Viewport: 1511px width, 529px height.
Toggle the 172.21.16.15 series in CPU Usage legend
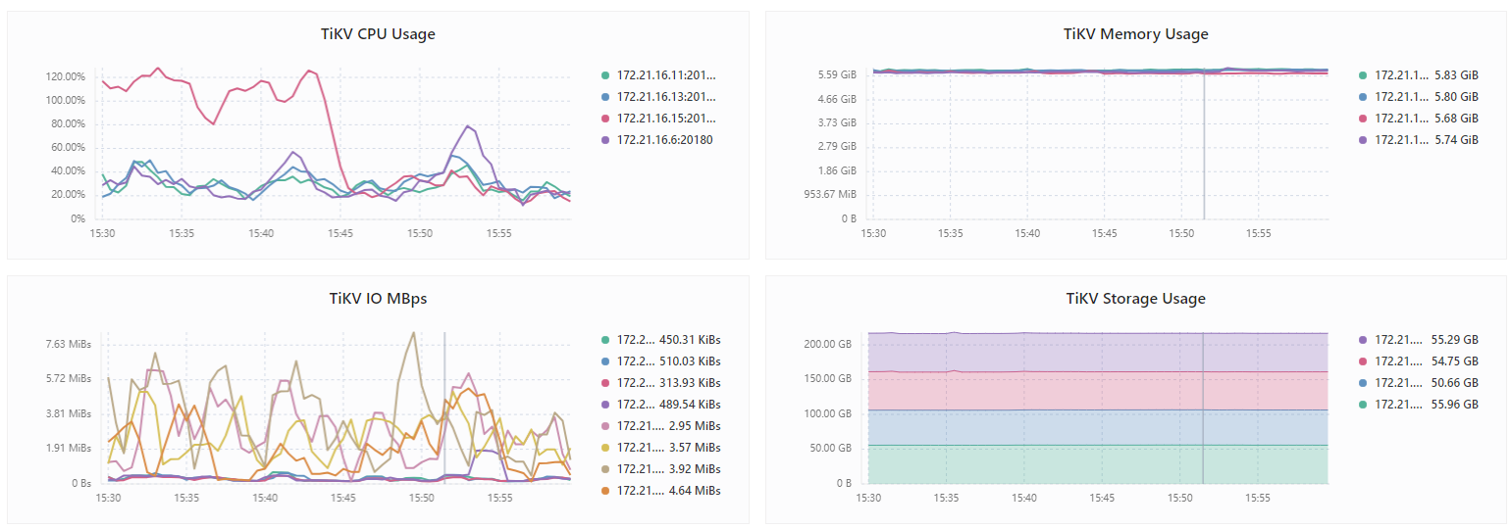(666, 118)
